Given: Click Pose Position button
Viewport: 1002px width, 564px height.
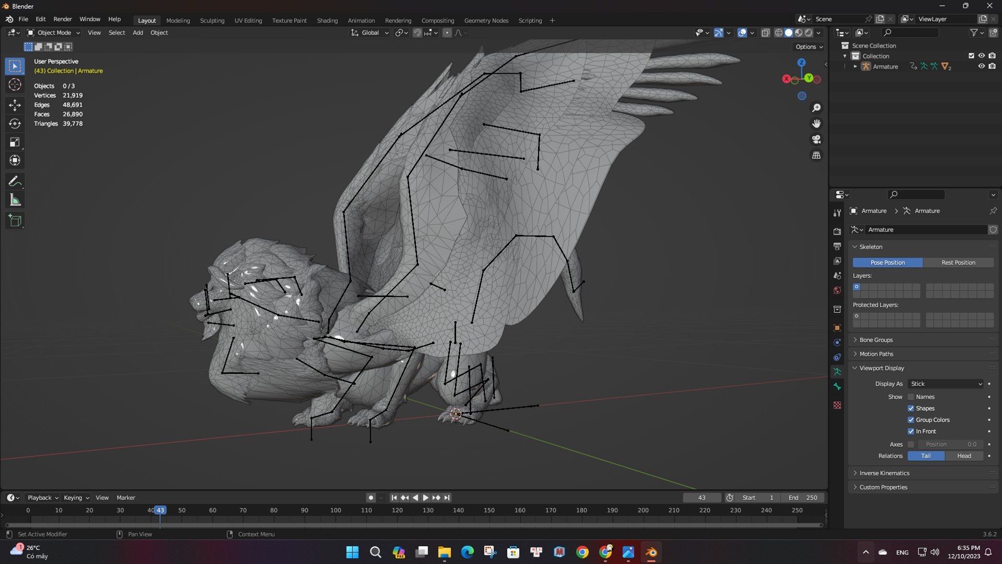Looking at the screenshot, I should pos(887,263).
